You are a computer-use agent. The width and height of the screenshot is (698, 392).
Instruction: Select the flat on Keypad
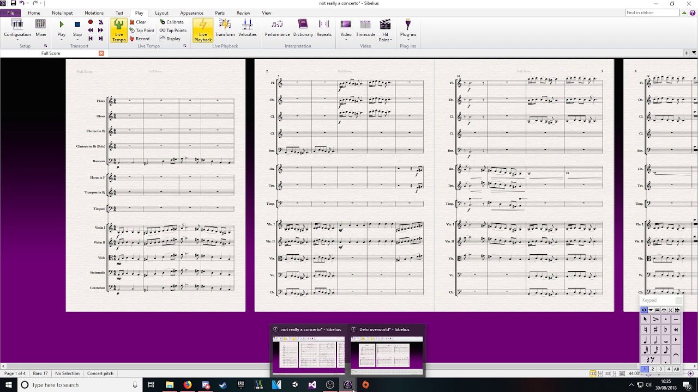(x=665, y=329)
